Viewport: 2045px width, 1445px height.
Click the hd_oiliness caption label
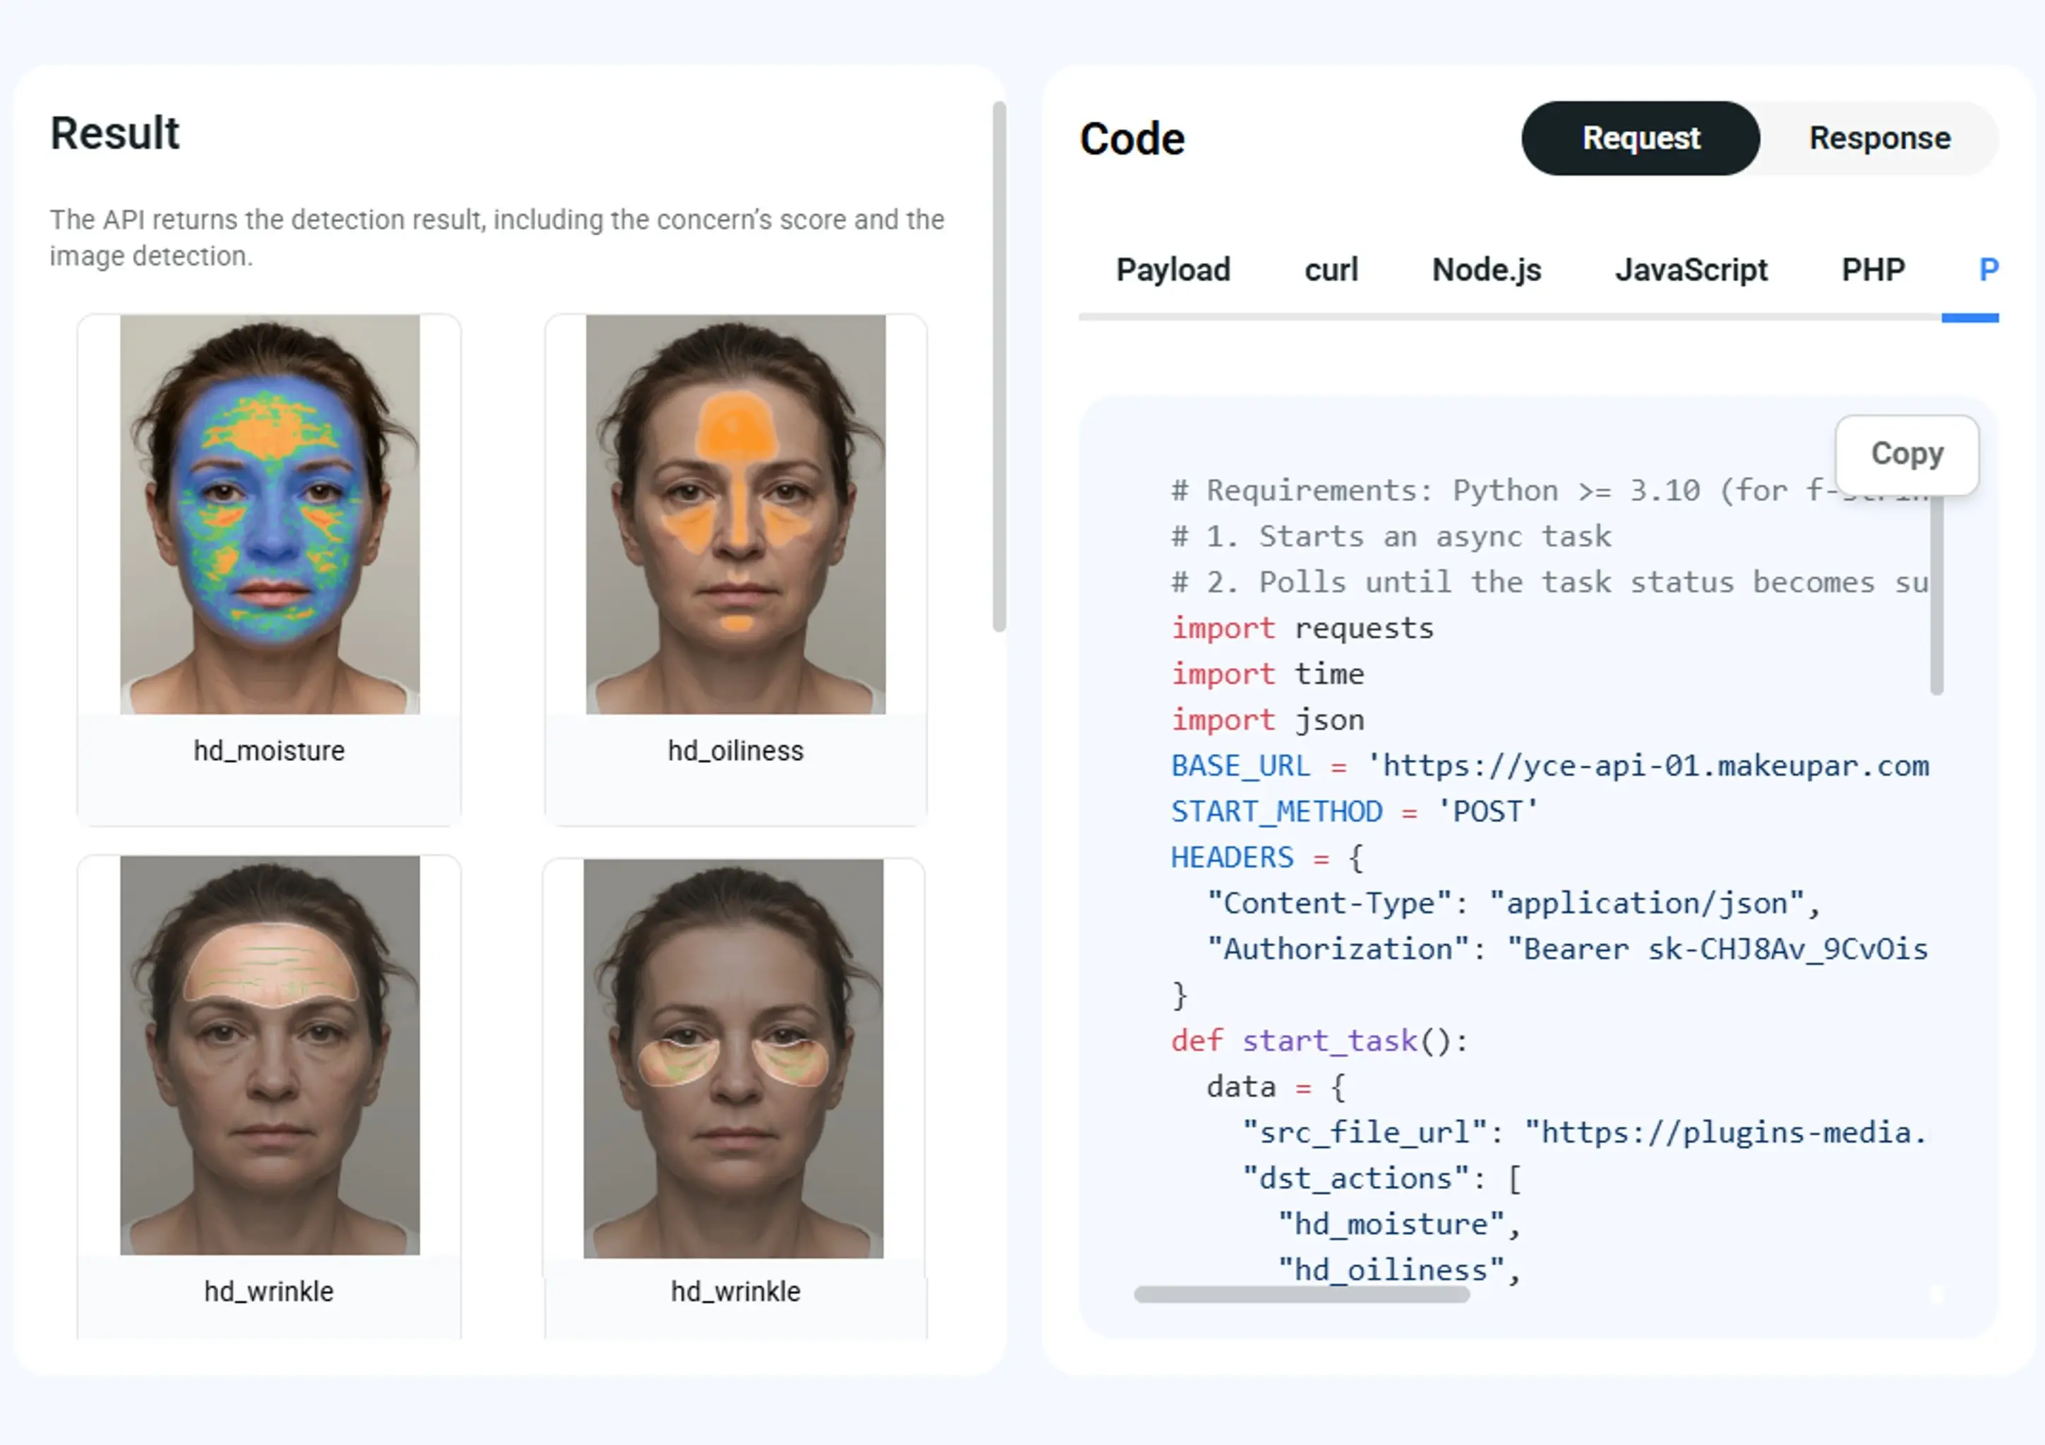coord(736,751)
